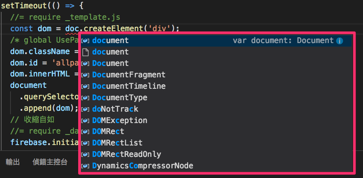Pick DocumentType from autocomplete list
Viewport: 363px width, 178px height.
point(216,98)
